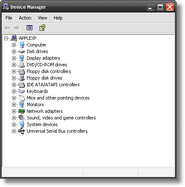Screen dimensions: 185x187
Task: Click the DVD/CD-ROM drives disc icon
Action: tap(22, 65)
